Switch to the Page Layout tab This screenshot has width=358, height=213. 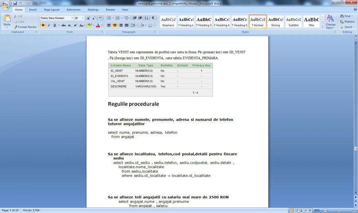[x=52, y=10]
